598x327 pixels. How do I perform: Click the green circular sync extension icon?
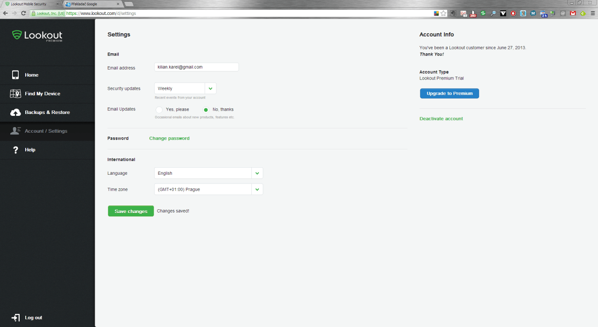pyautogui.click(x=483, y=14)
